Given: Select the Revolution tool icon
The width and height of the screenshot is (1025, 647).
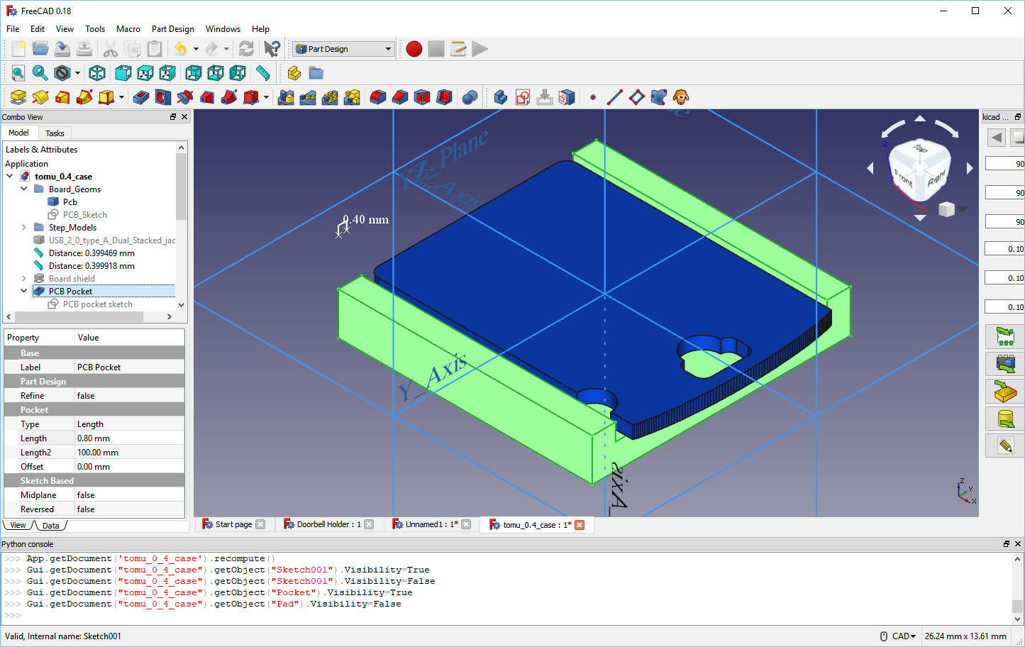Looking at the screenshot, I should click(40, 97).
